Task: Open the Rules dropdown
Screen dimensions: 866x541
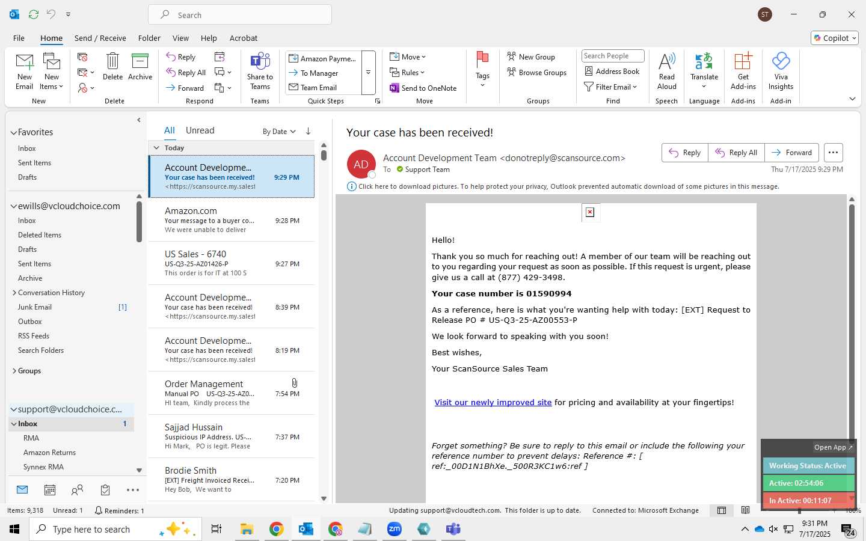Action: tap(407, 72)
